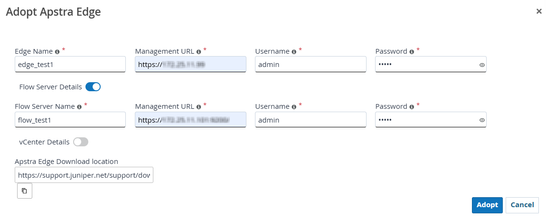Click the Apstra Edge Download location field
Viewport: 546px width, 220px height.
tap(84, 176)
